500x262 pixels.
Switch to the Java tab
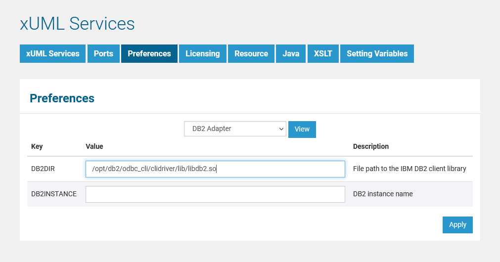pyautogui.click(x=291, y=54)
